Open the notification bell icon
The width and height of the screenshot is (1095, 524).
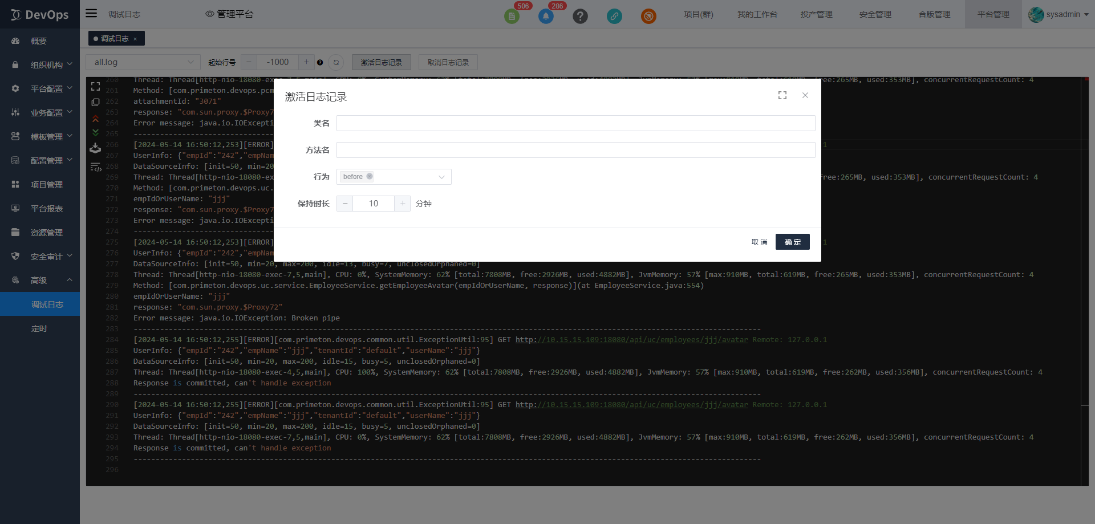546,16
